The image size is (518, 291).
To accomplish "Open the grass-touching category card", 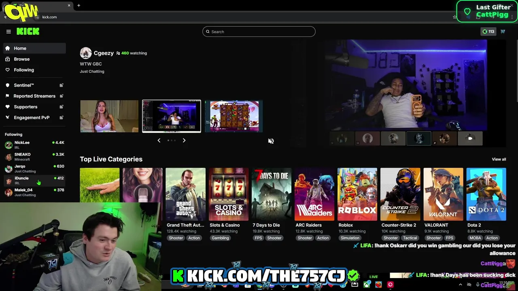I will tap(100, 185).
